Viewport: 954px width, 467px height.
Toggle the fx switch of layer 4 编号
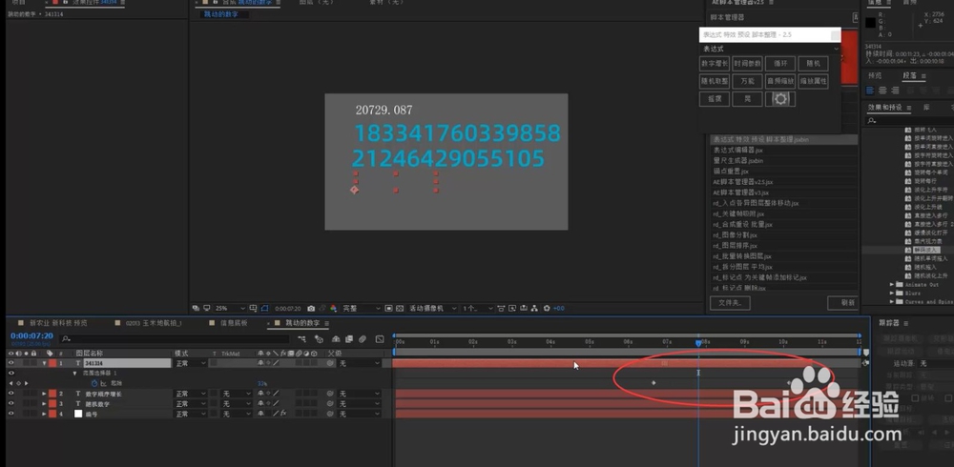283,414
